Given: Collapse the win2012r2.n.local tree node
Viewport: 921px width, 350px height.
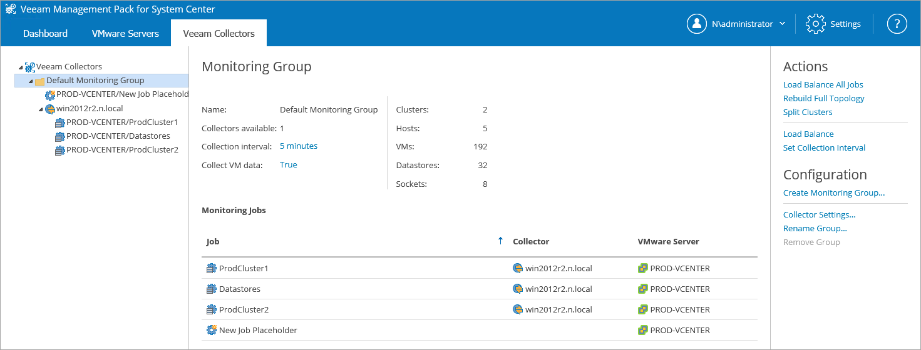Looking at the screenshot, I should click(41, 109).
